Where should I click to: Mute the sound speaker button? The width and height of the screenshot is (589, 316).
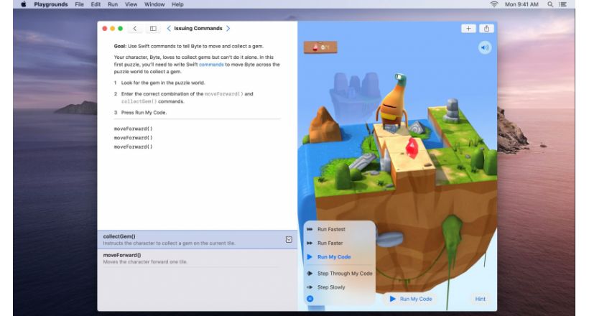click(x=485, y=47)
